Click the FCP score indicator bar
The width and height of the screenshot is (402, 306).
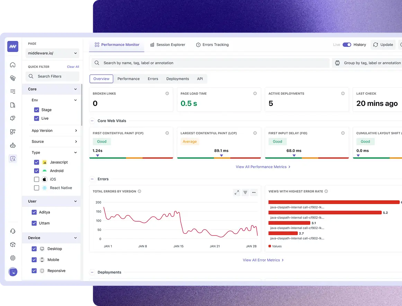[131, 158]
